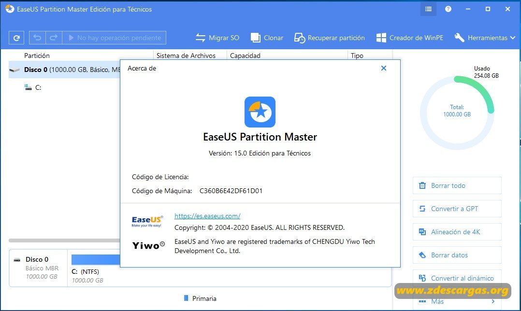Open the list menu icon in title bar
Image resolution: width=521 pixels, height=311 pixels.
[428, 9]
